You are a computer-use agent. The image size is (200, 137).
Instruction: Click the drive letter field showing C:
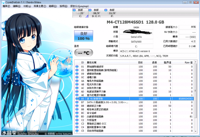tap(136, 46)
